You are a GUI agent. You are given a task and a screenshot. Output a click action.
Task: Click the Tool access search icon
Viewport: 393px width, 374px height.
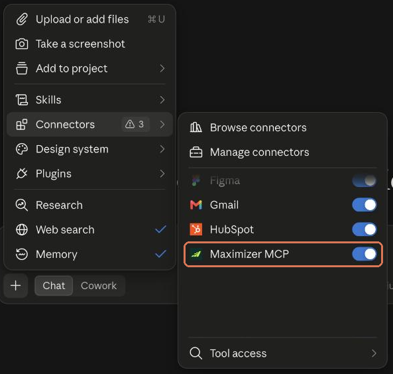(x=196, y=353)
